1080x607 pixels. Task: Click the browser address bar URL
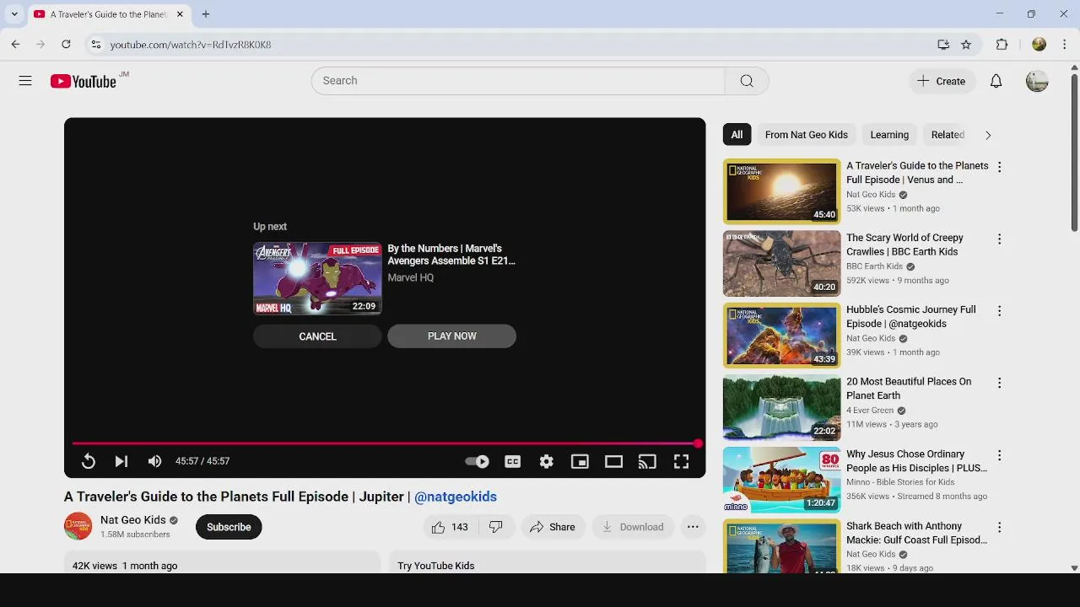(191, 45)
